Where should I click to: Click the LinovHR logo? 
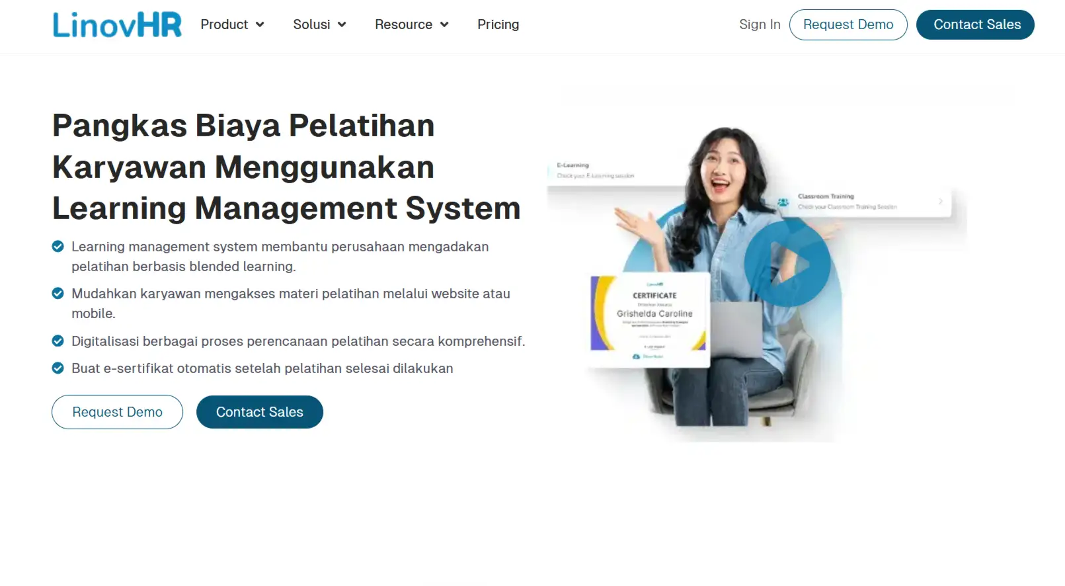(x=117, y=25)
